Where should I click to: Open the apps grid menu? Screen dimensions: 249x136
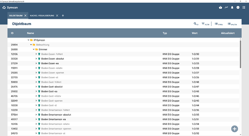tap(244, 8)
